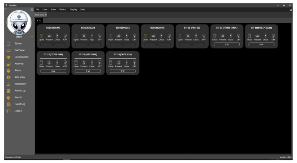Toggle the breaker Close switch on ST-25 card
This screenshot has height=163, width=297.
pos(127,63)
